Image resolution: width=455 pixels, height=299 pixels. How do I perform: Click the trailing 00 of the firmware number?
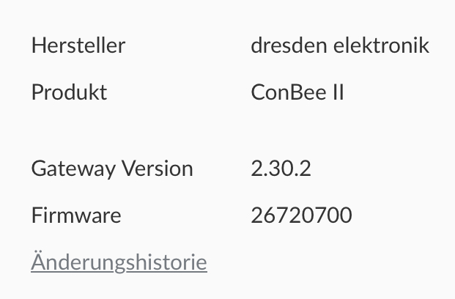[339, 215]
